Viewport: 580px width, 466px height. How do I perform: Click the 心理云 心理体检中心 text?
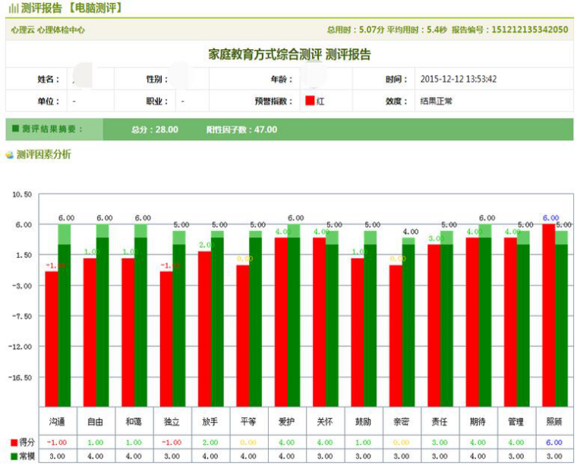48,30
